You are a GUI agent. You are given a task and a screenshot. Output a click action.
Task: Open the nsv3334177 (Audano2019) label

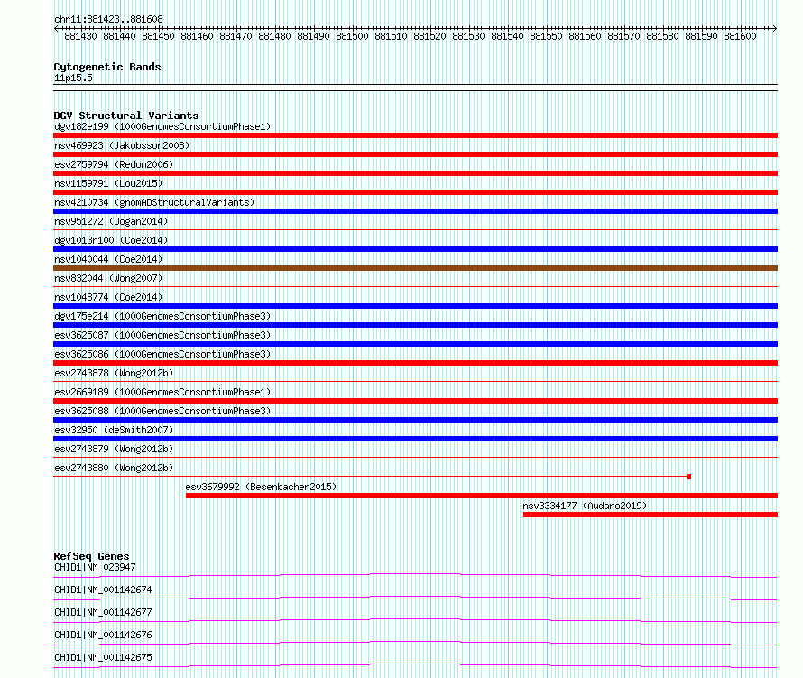coord(585,506)
